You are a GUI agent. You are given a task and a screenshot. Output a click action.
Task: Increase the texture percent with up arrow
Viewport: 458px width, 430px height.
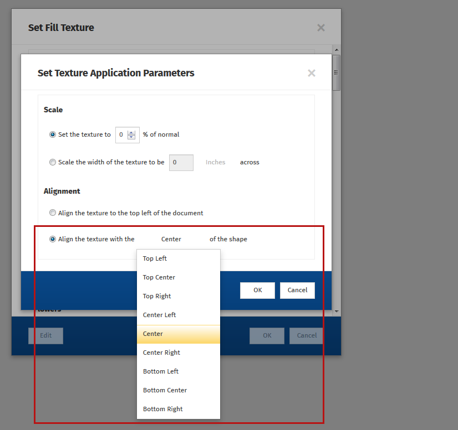[131, 132]
